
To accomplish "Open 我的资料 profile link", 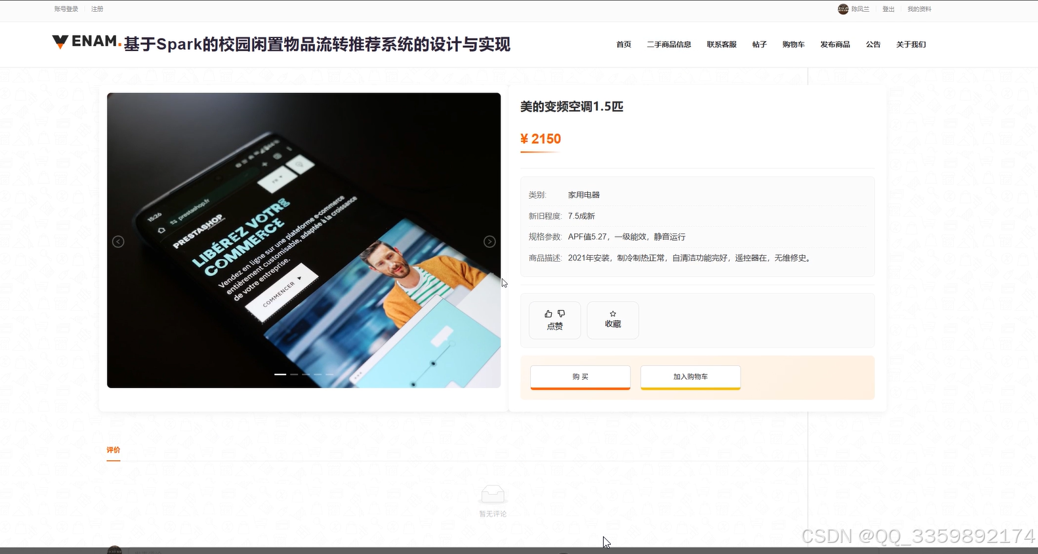I will (919, 9).
